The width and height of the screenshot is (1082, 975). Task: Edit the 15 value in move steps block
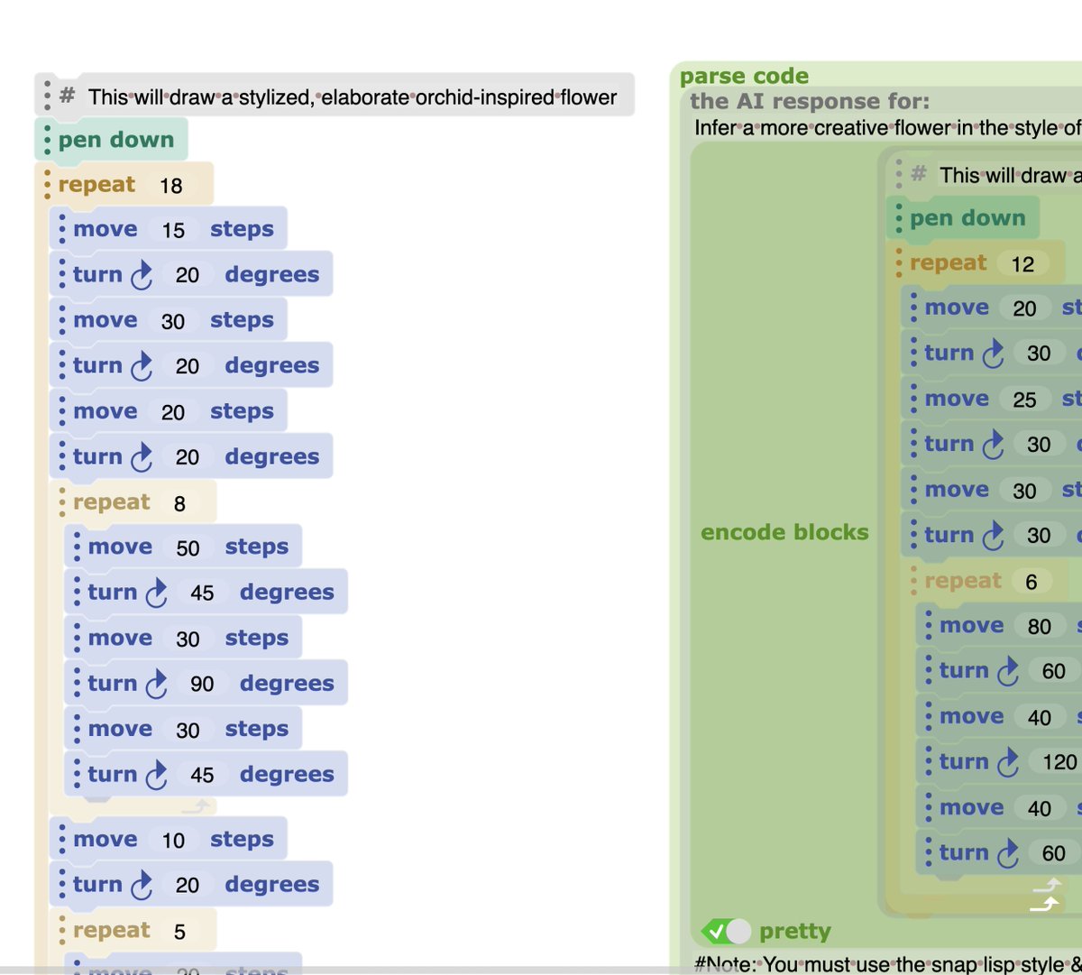(x=173, y=230)
